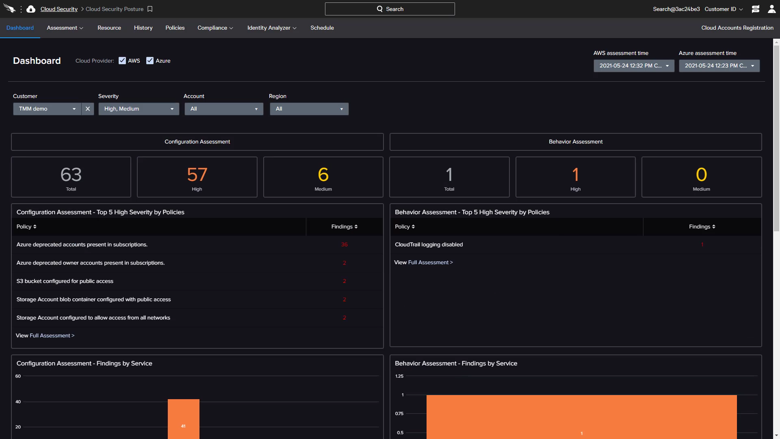780x439 pixels.
Task: Toggle the Azure cloud provider checkbox
Action: 150,61
